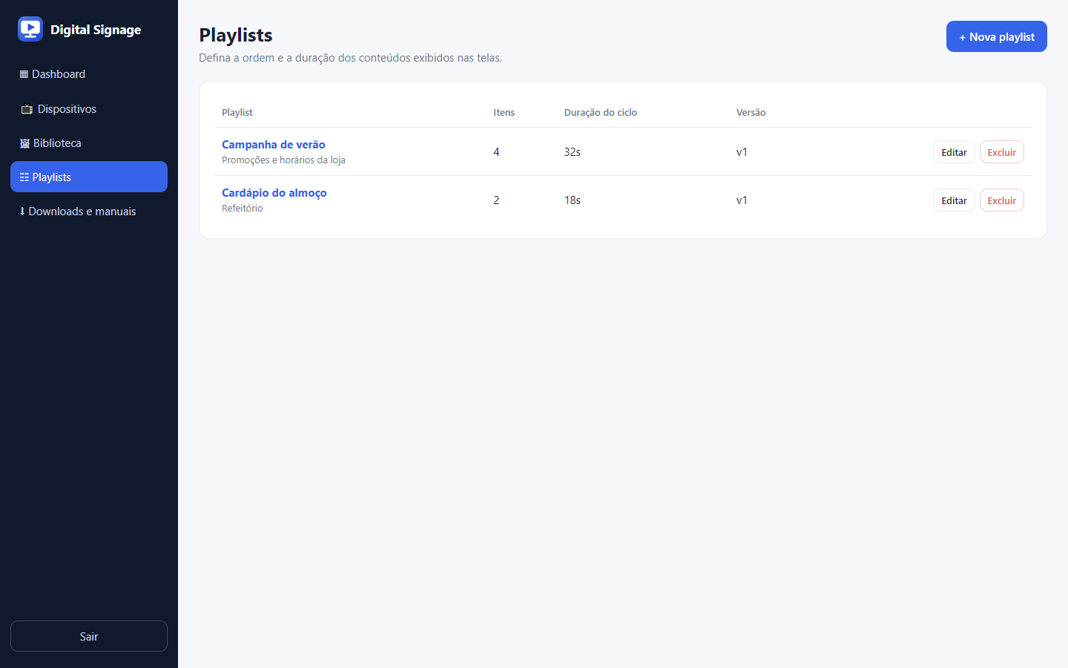The image size is (1068, 668).
Task: Click the Playlists page heading
Action: click(236, 35)
